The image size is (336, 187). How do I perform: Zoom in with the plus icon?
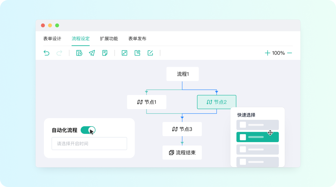click(x=268, y=53)
